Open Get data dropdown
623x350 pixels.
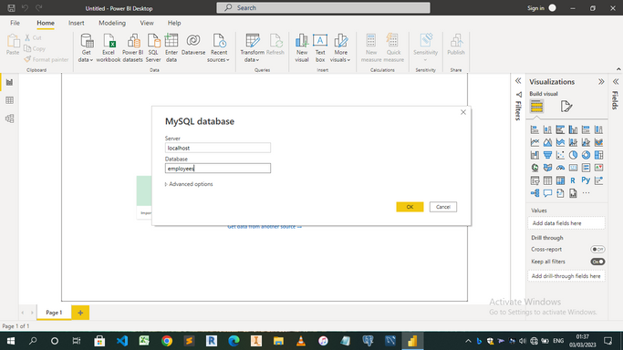coord(86,48)
